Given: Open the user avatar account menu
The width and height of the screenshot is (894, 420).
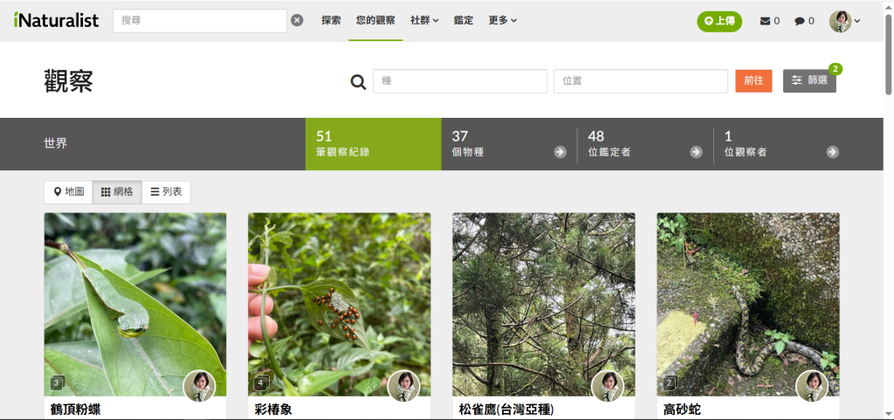Looking at the screenshot, I should 844,21.
